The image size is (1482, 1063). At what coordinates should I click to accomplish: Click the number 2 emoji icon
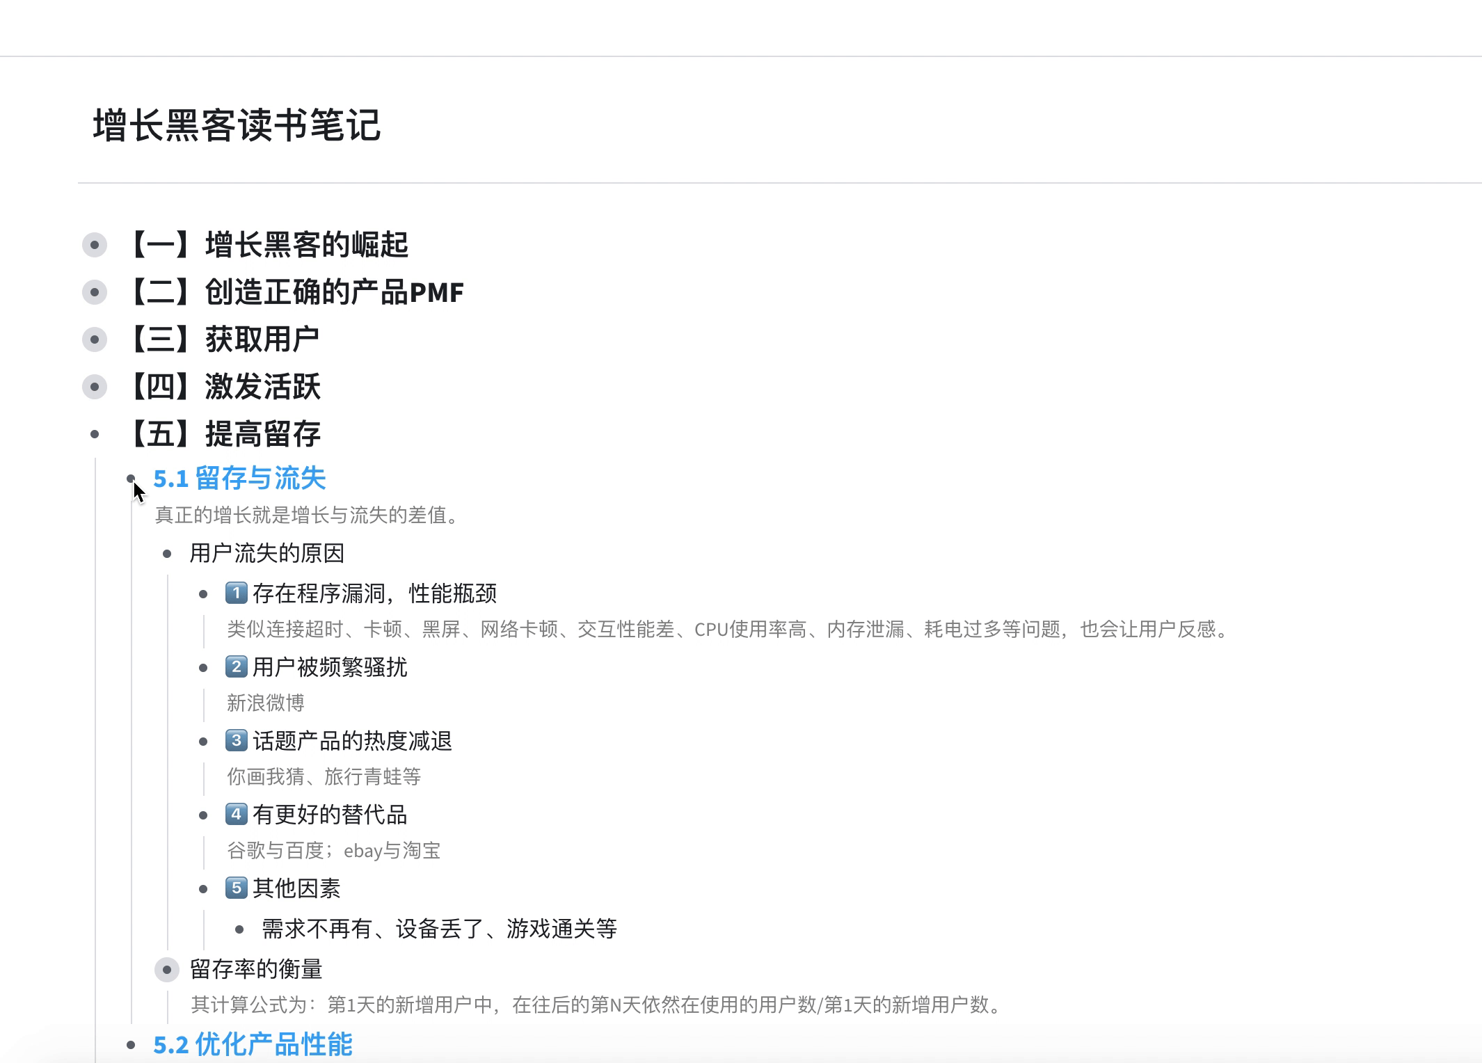[237, 667]
